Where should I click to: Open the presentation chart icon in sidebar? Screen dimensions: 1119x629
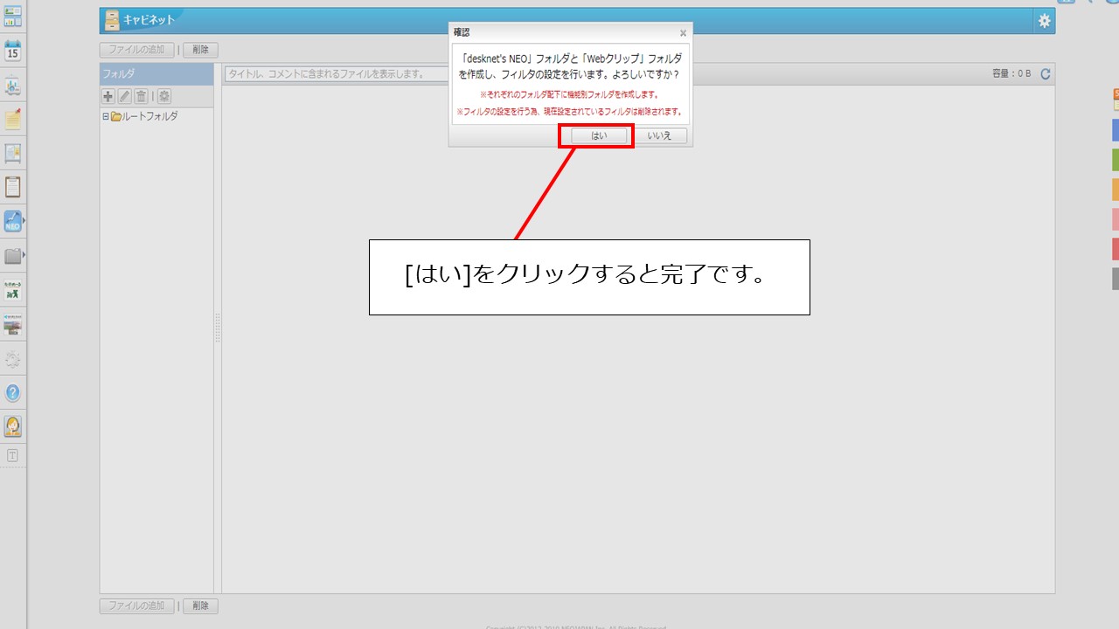point(13,86)
